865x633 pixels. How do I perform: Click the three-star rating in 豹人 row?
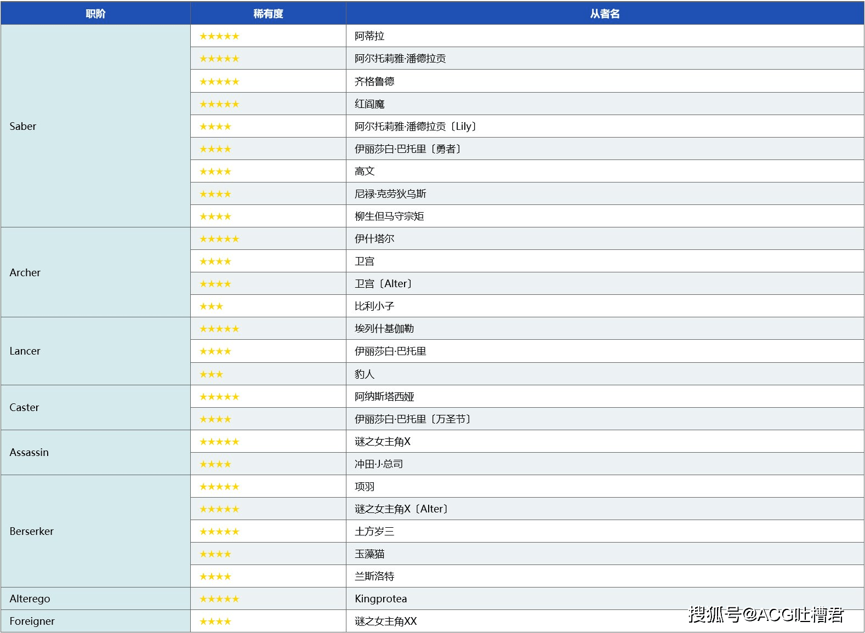point(211,374)
